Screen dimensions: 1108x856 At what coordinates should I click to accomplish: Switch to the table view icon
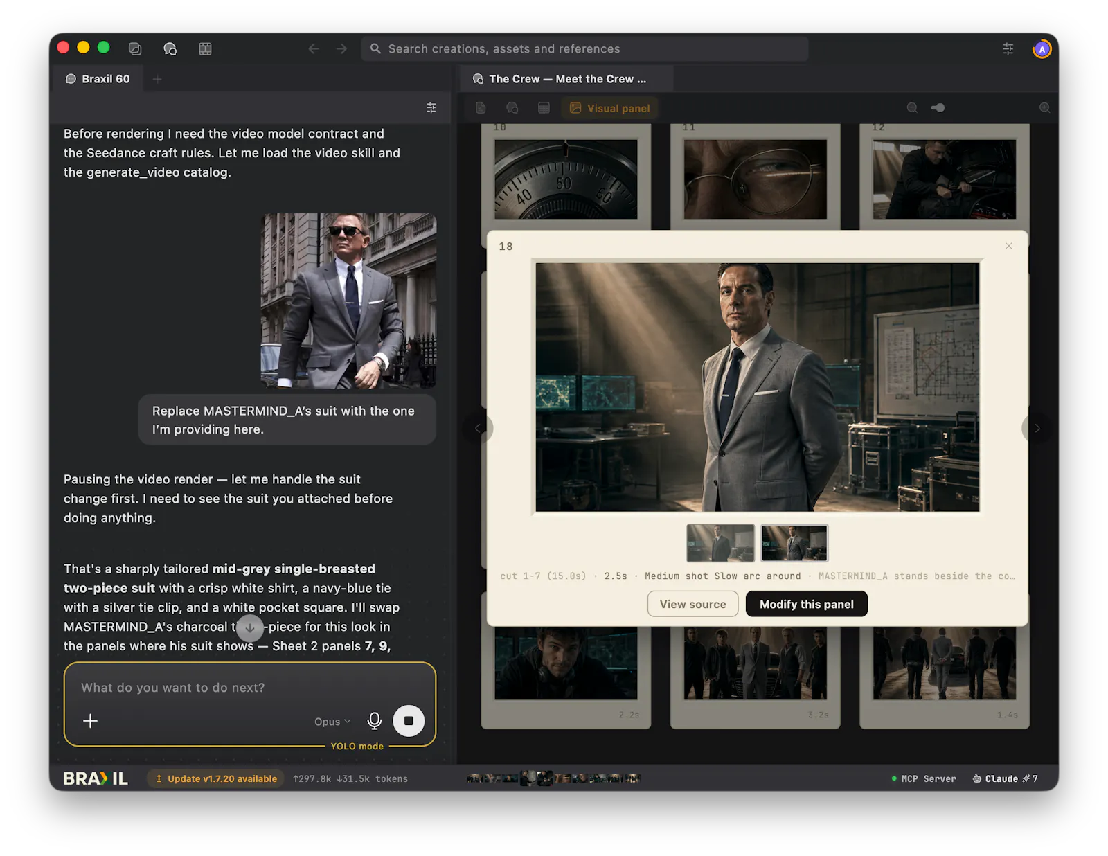544,108
